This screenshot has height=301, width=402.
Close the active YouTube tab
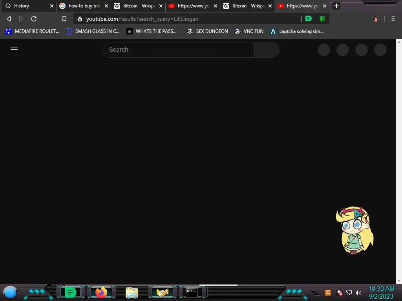tap(325, 6)
